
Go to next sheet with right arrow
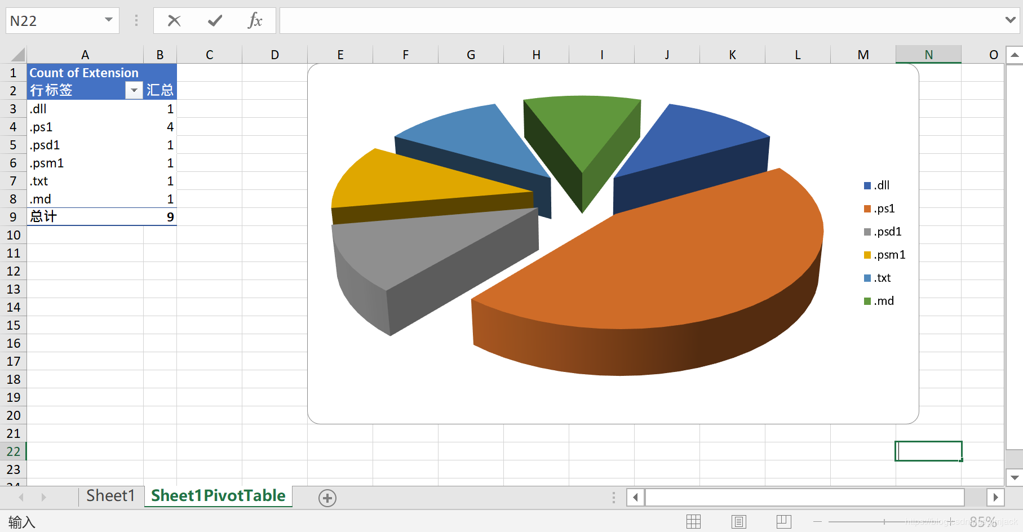tap(43, 497)
